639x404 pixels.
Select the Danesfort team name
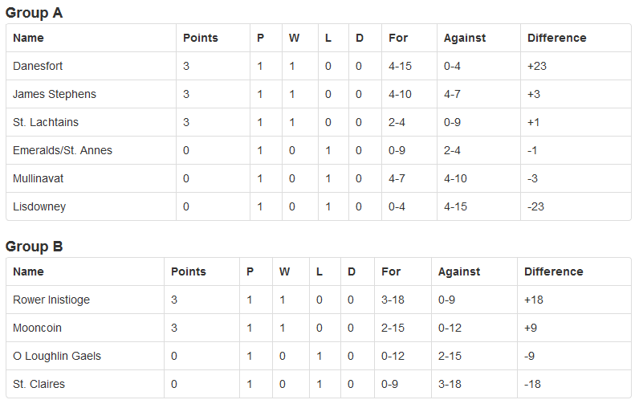tap(38, 66)
